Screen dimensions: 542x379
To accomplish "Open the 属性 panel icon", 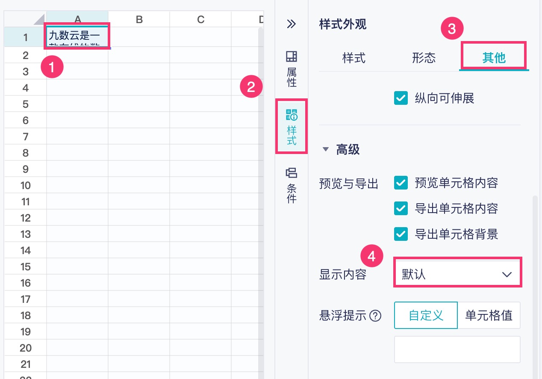I will coord(292,68).
